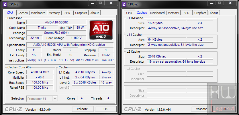Select the SPD tab in left window

(67, 13)
